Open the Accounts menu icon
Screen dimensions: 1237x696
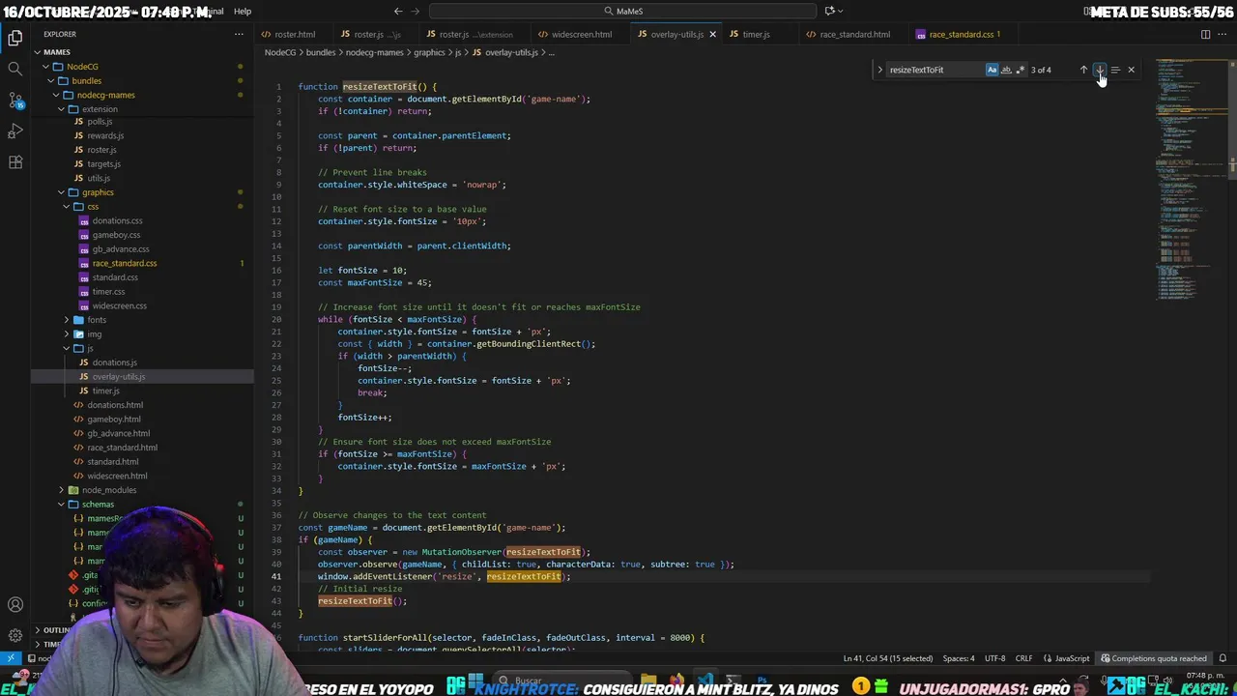(x=15, y=605)
